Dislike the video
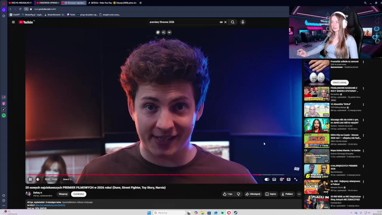Screen dimensions: 382x215 [238, 194]
